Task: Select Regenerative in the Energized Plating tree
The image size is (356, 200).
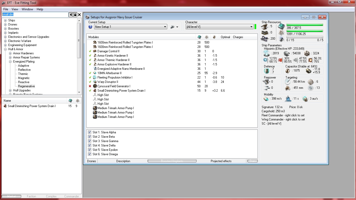Action: click(x=26, y=86)
